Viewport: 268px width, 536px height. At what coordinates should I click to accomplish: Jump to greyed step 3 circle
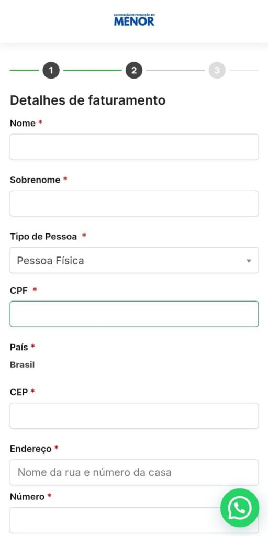[217, 71]
